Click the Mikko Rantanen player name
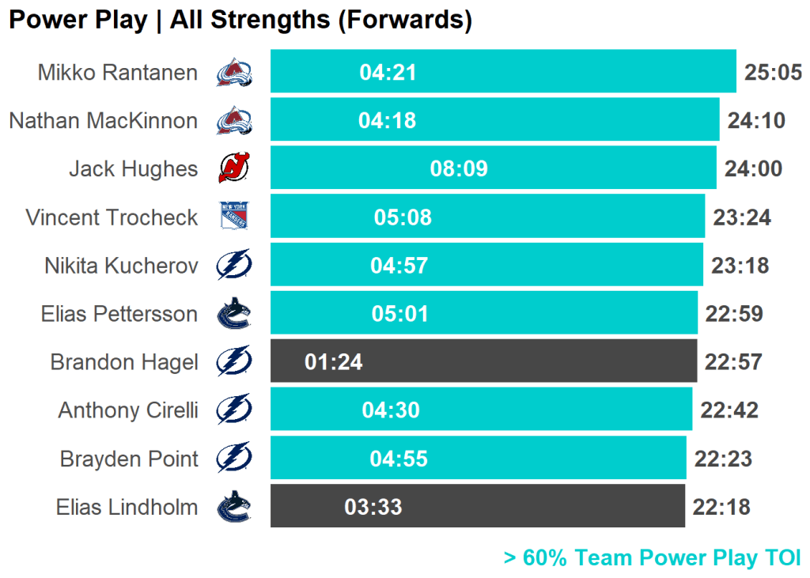This screenshot has width=810, height=578. tap(118, 73)
